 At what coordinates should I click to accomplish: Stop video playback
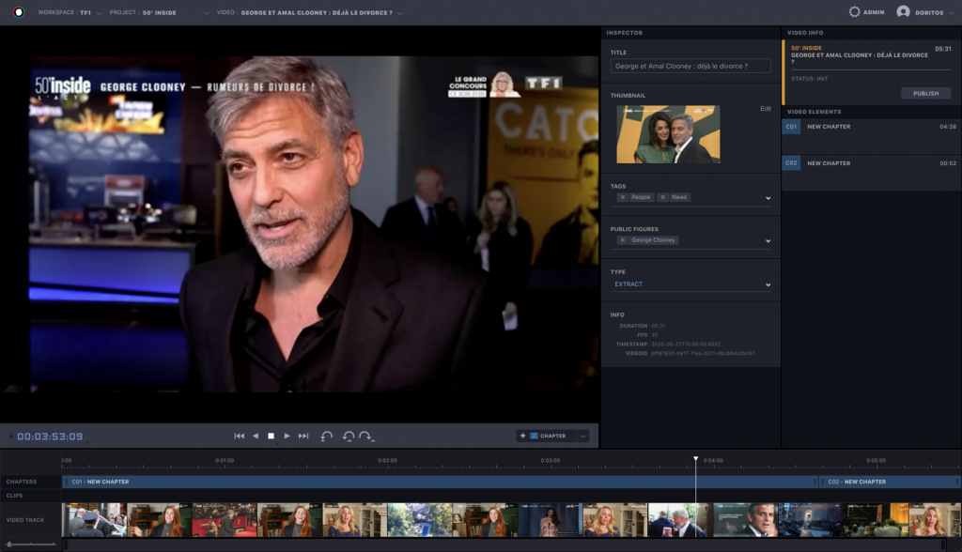(x=271, y=436)
